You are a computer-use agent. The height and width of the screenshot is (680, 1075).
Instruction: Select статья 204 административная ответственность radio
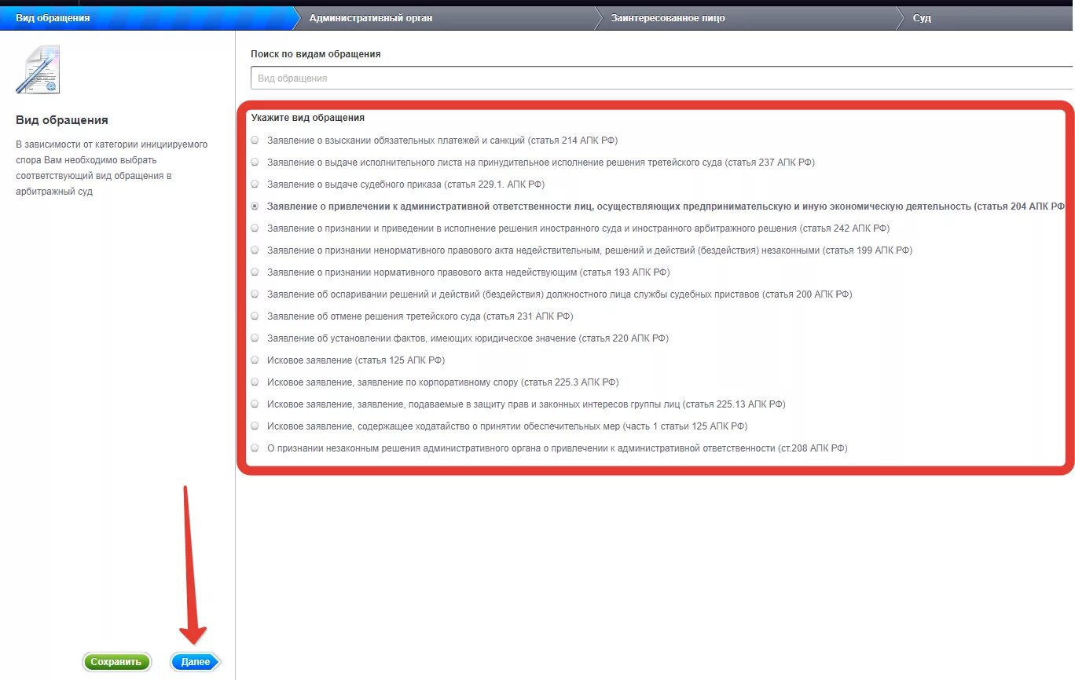(x=255, y=207)
